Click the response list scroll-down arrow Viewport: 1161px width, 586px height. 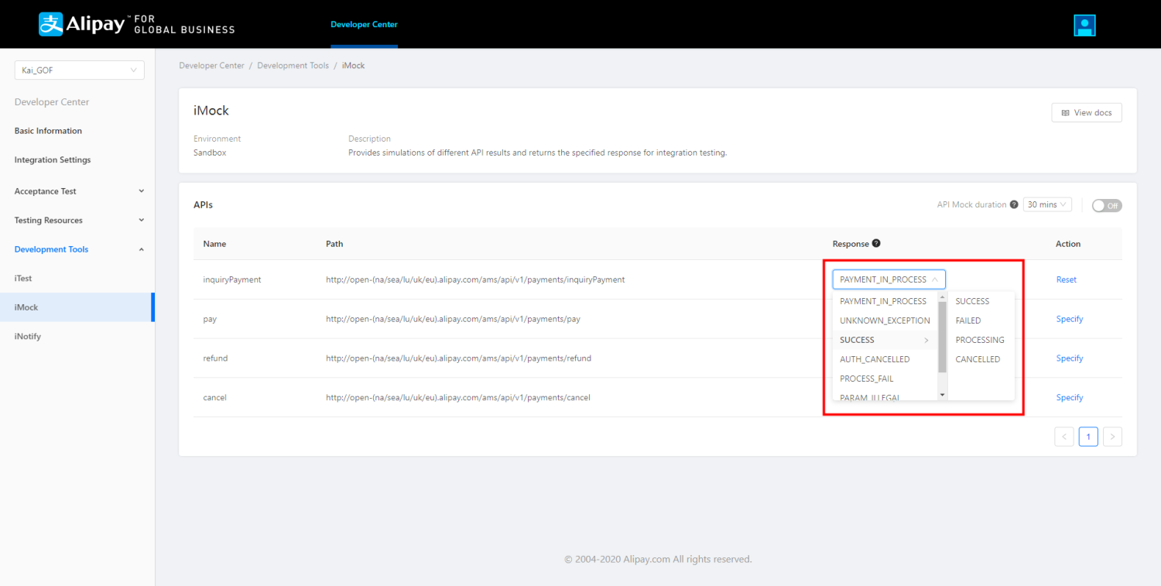(x=942, y=395)
